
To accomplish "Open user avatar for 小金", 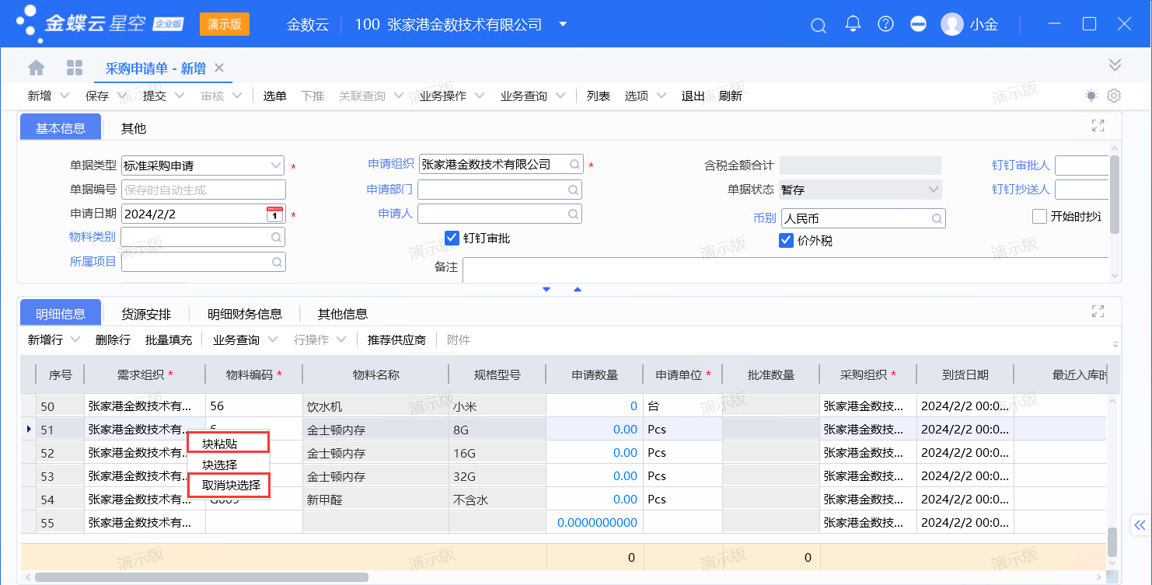I will [952, 24].
